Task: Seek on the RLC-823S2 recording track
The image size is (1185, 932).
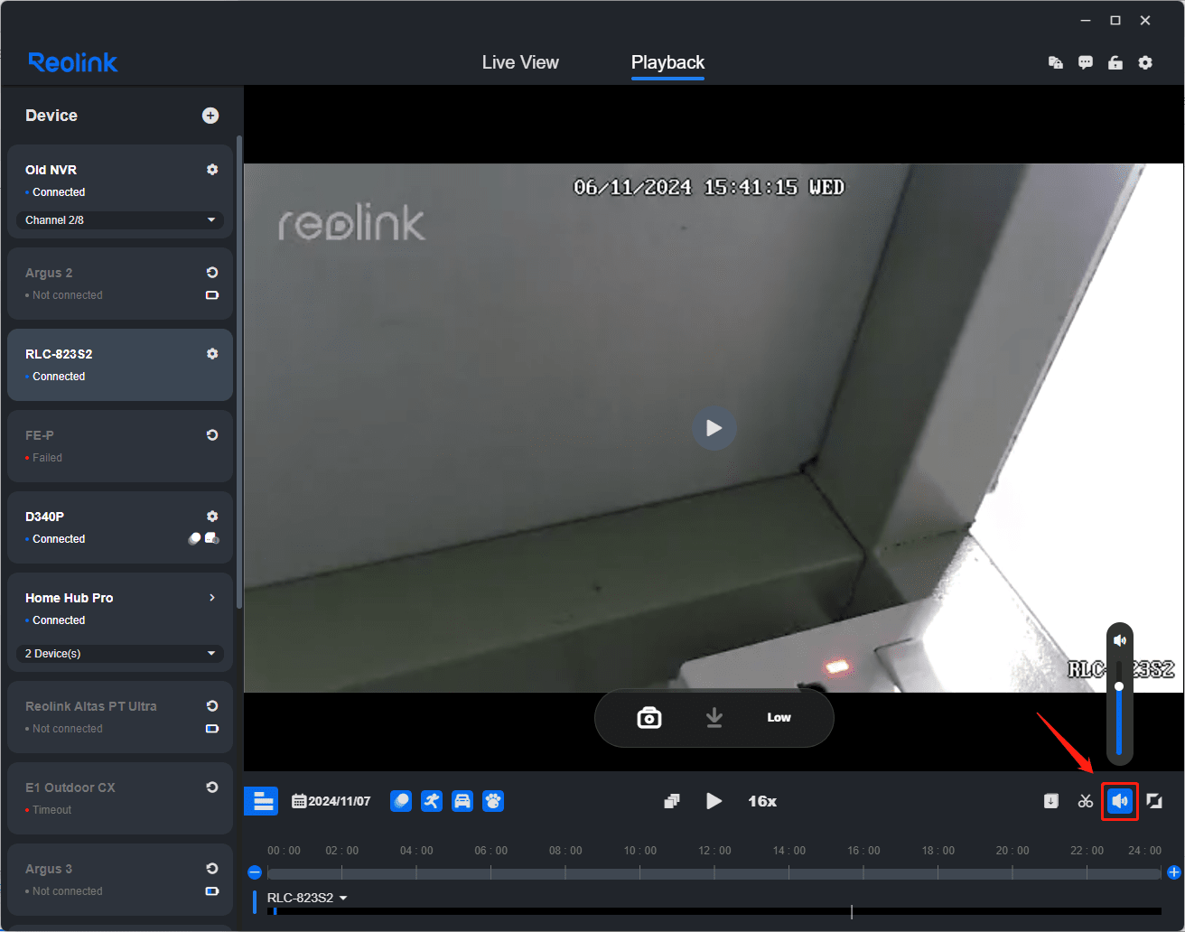Action: 714,911
